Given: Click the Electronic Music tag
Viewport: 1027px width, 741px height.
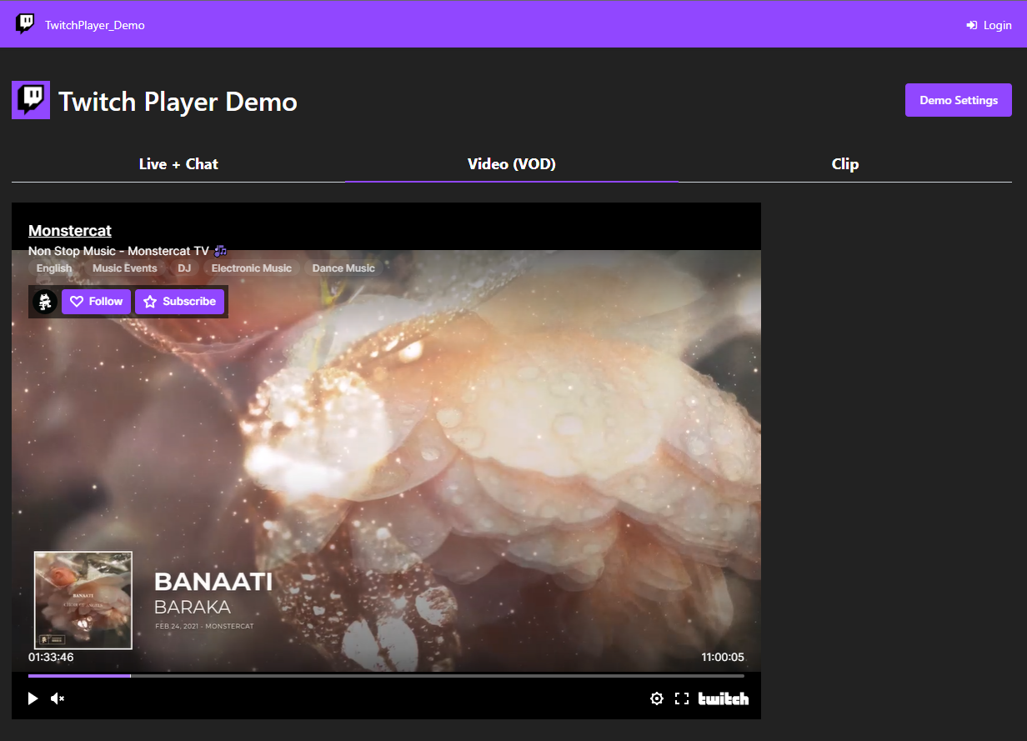Looking at the screenshot, I should pos(252,268).
